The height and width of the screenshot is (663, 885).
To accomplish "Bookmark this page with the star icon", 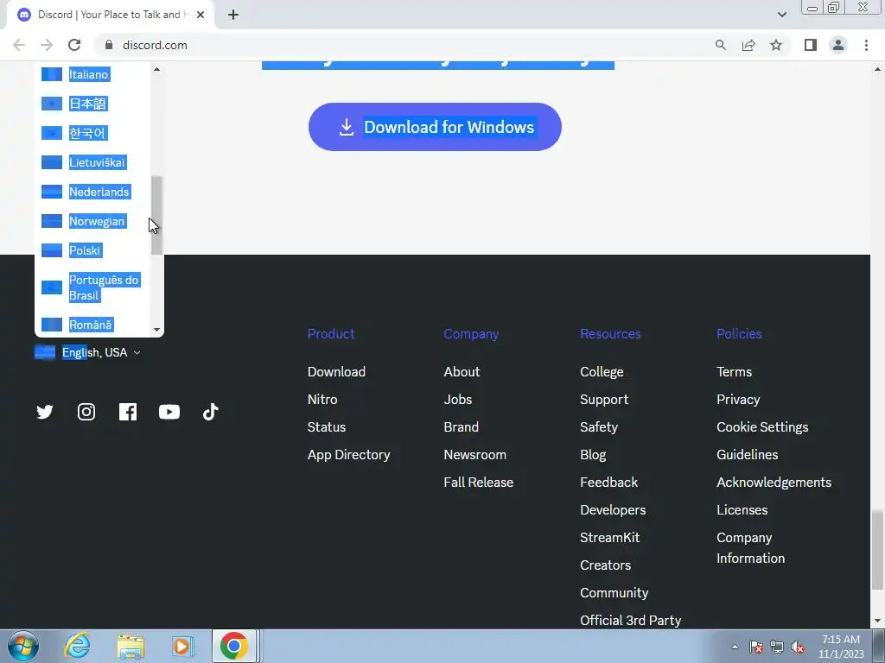I will pyautogui.click(x=776, y=45).
